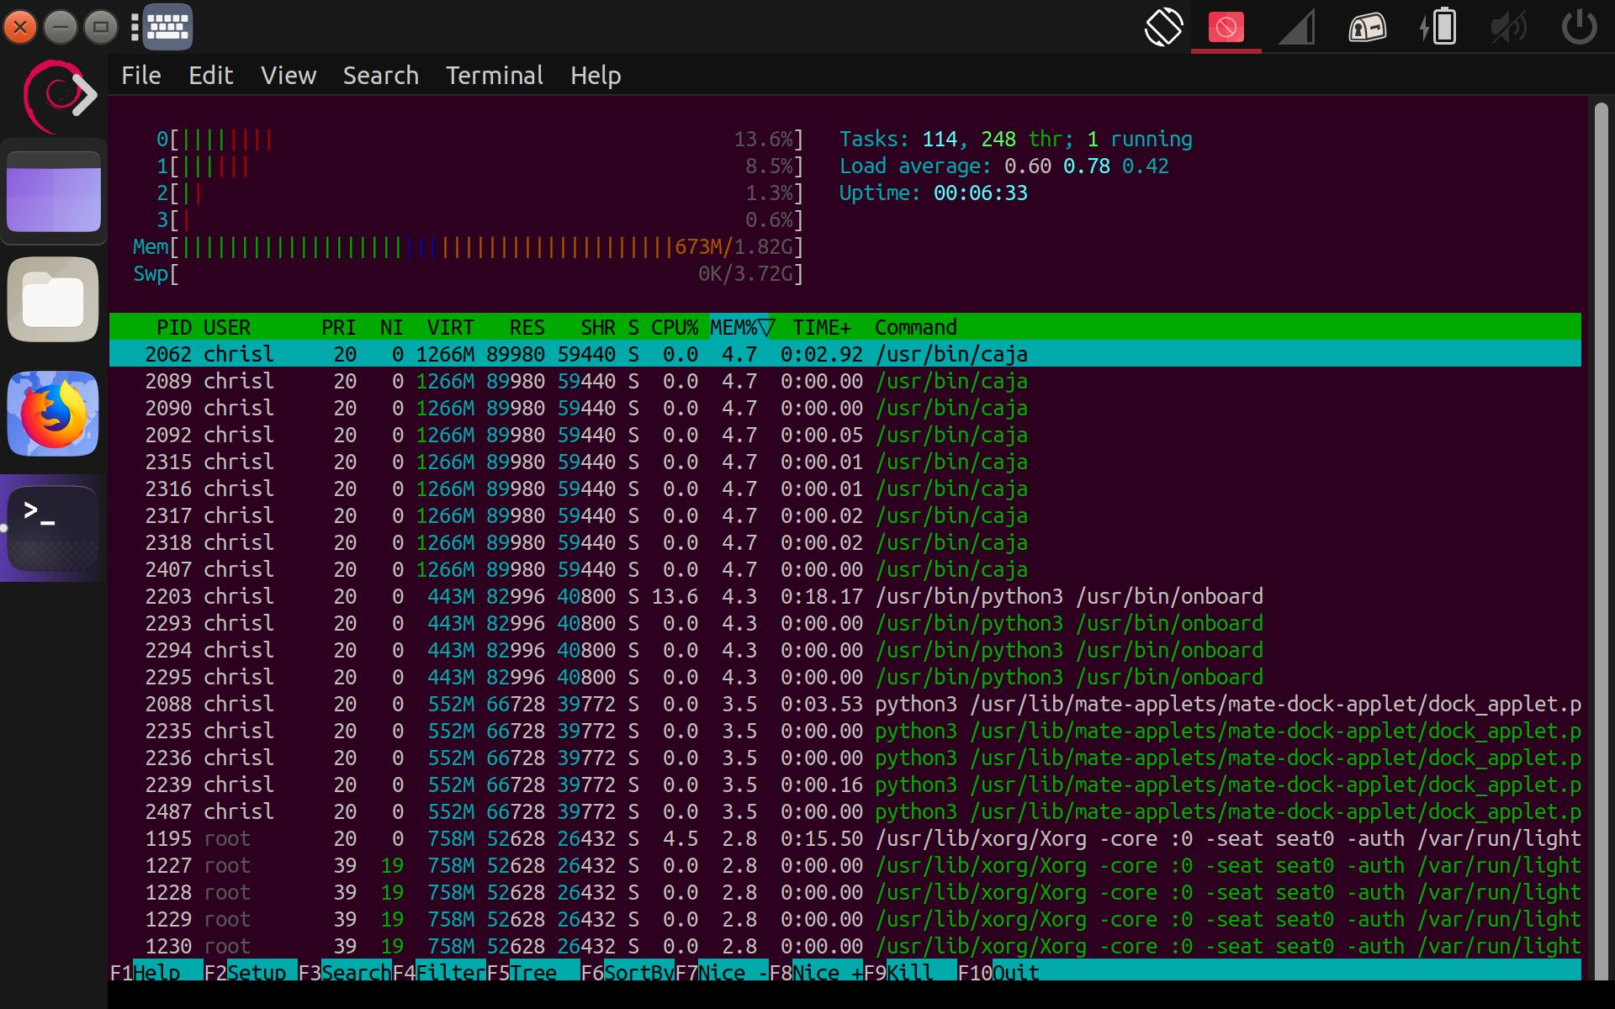Focus the terminal dock icon
Viewport: 1615px width, 1009px height.
tap(53, 528)
